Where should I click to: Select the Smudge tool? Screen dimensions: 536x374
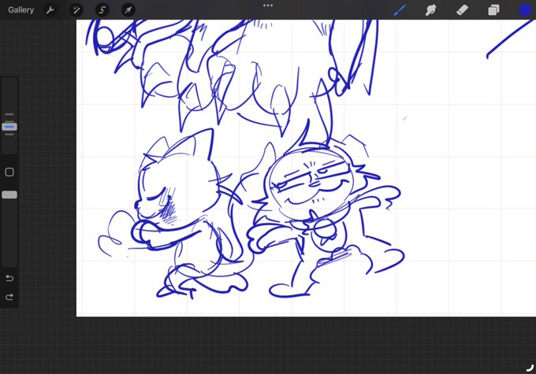(x=430, y=10)
